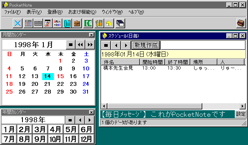The height and width of the screenshot is (145, 248).
Task: Open the ウィンドウ(W) menu
Action: (112, 12)
